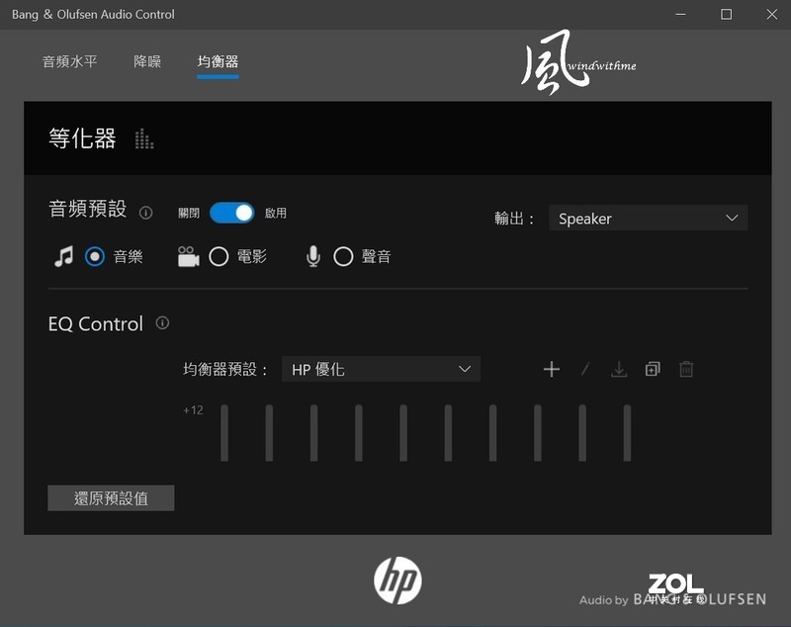Switch to the 音頻水平 tab
This screenshot has height=627, width=791.
(x=70, y=60)
